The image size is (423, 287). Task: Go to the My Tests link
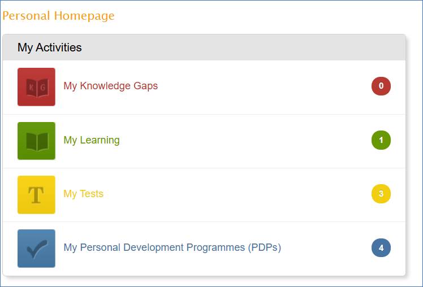[x=83, y=194]
